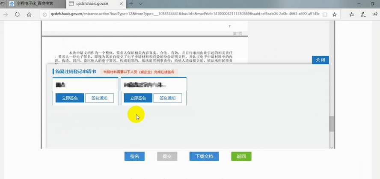
Task: Click the scrollbar down arrow in viewer
Action: [332, 147]
